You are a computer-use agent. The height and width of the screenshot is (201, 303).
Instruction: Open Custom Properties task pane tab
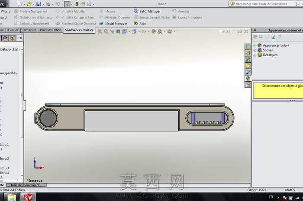click(248, 85)
